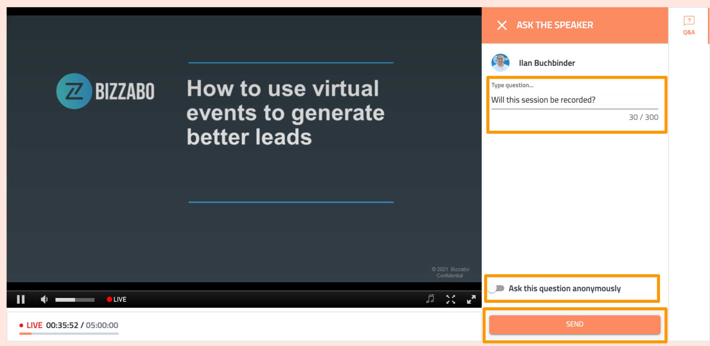Click Ilan Buchbinder's avatar photo
This screenshot has height=346, width=710.
coord(500,63)
